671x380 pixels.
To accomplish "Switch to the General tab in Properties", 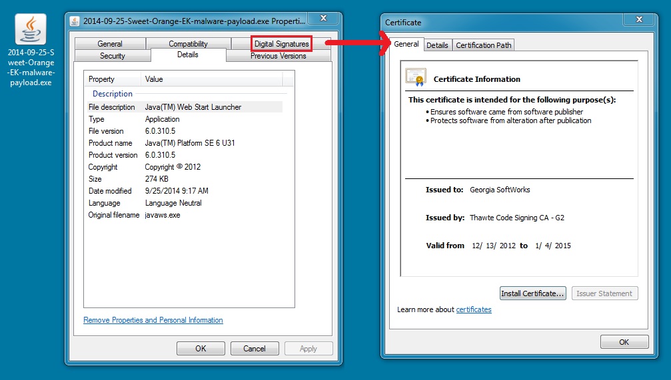I will coord(110,44).
